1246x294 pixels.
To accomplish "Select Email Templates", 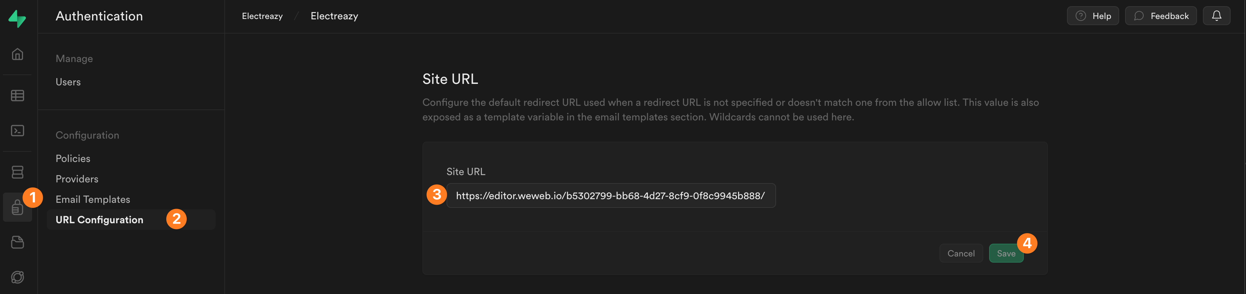I will [x=92, y=199].
